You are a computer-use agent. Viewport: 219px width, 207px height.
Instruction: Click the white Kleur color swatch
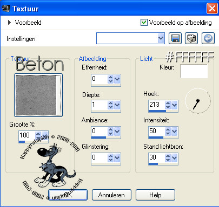click(x=194, y=71)
